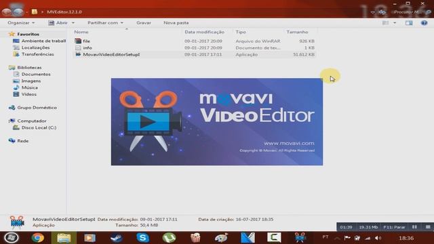Sort by the Tamanho column header

297,32
